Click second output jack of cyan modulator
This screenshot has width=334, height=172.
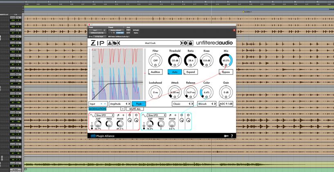pyautogui.click(x=188, y=115)
